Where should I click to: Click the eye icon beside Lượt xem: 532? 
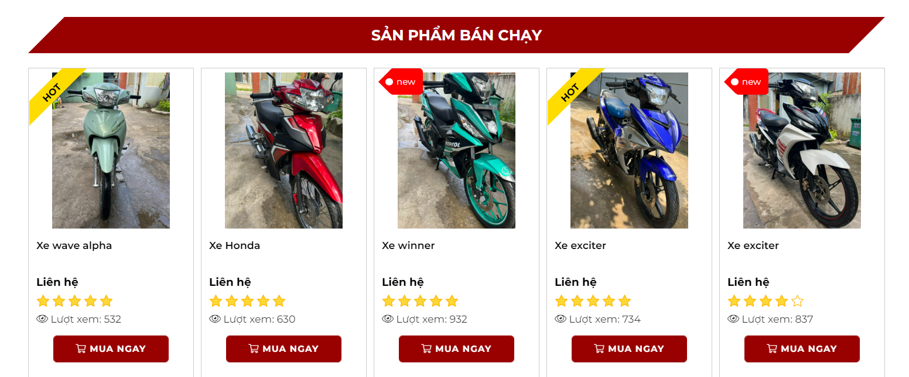(42, 319)
